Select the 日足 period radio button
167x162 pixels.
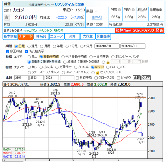16,46
